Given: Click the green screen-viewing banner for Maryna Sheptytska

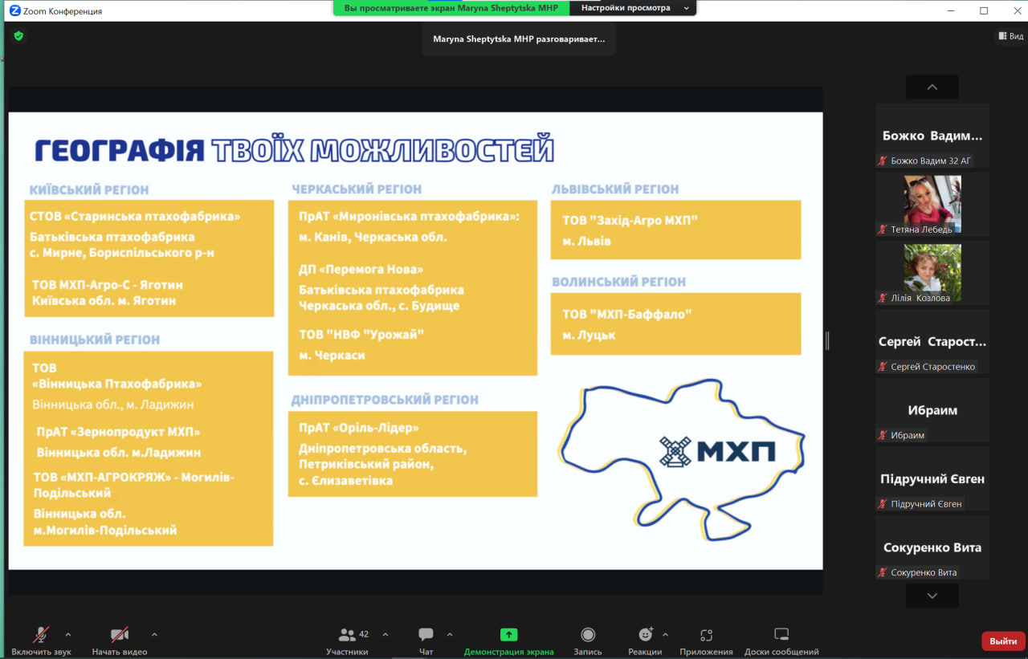Looking at the screenshot, I should [451, 8].
